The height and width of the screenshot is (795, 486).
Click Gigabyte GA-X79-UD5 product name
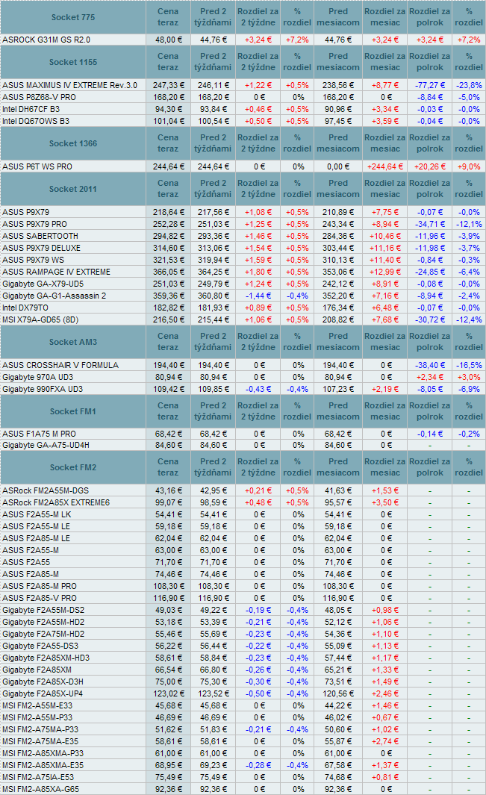[43, 284]
